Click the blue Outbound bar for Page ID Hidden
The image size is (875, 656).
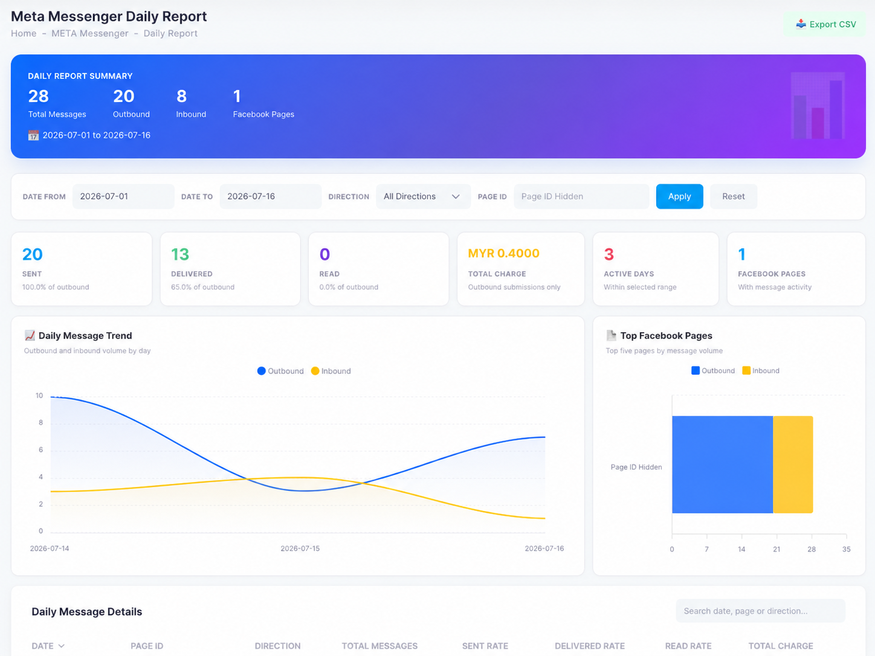click(722, 465)
